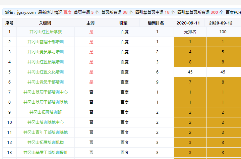Select 2020-09-11 rank 45 for 井冈山红色文化培训

(x=190, y=72)
